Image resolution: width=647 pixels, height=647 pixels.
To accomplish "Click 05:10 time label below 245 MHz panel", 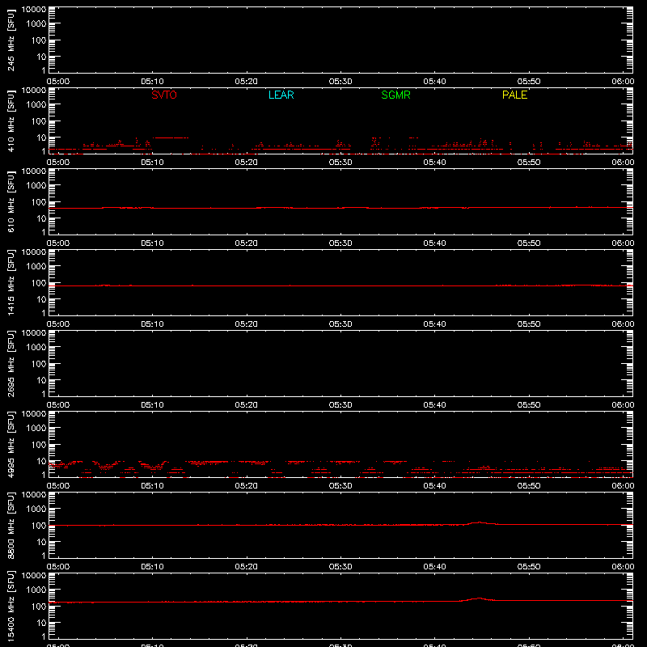I will click(152, 82).
